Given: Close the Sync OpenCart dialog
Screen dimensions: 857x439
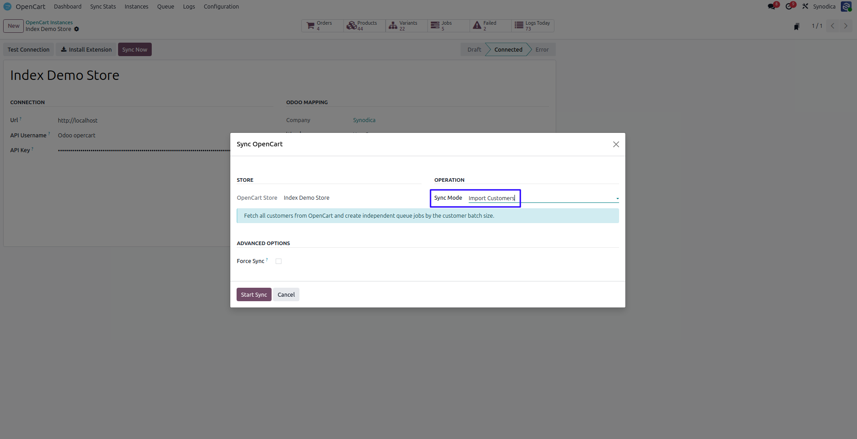Looking at the screenshot, I should point(616,144).
